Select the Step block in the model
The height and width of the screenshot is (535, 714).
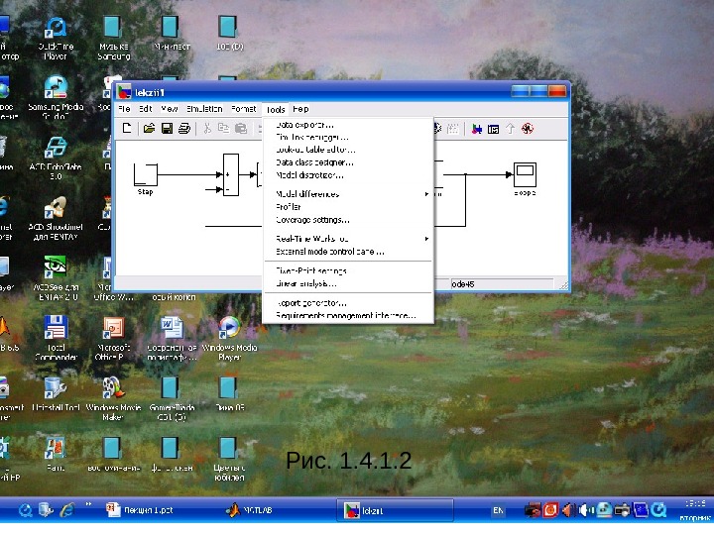click(x=145, y=174)
